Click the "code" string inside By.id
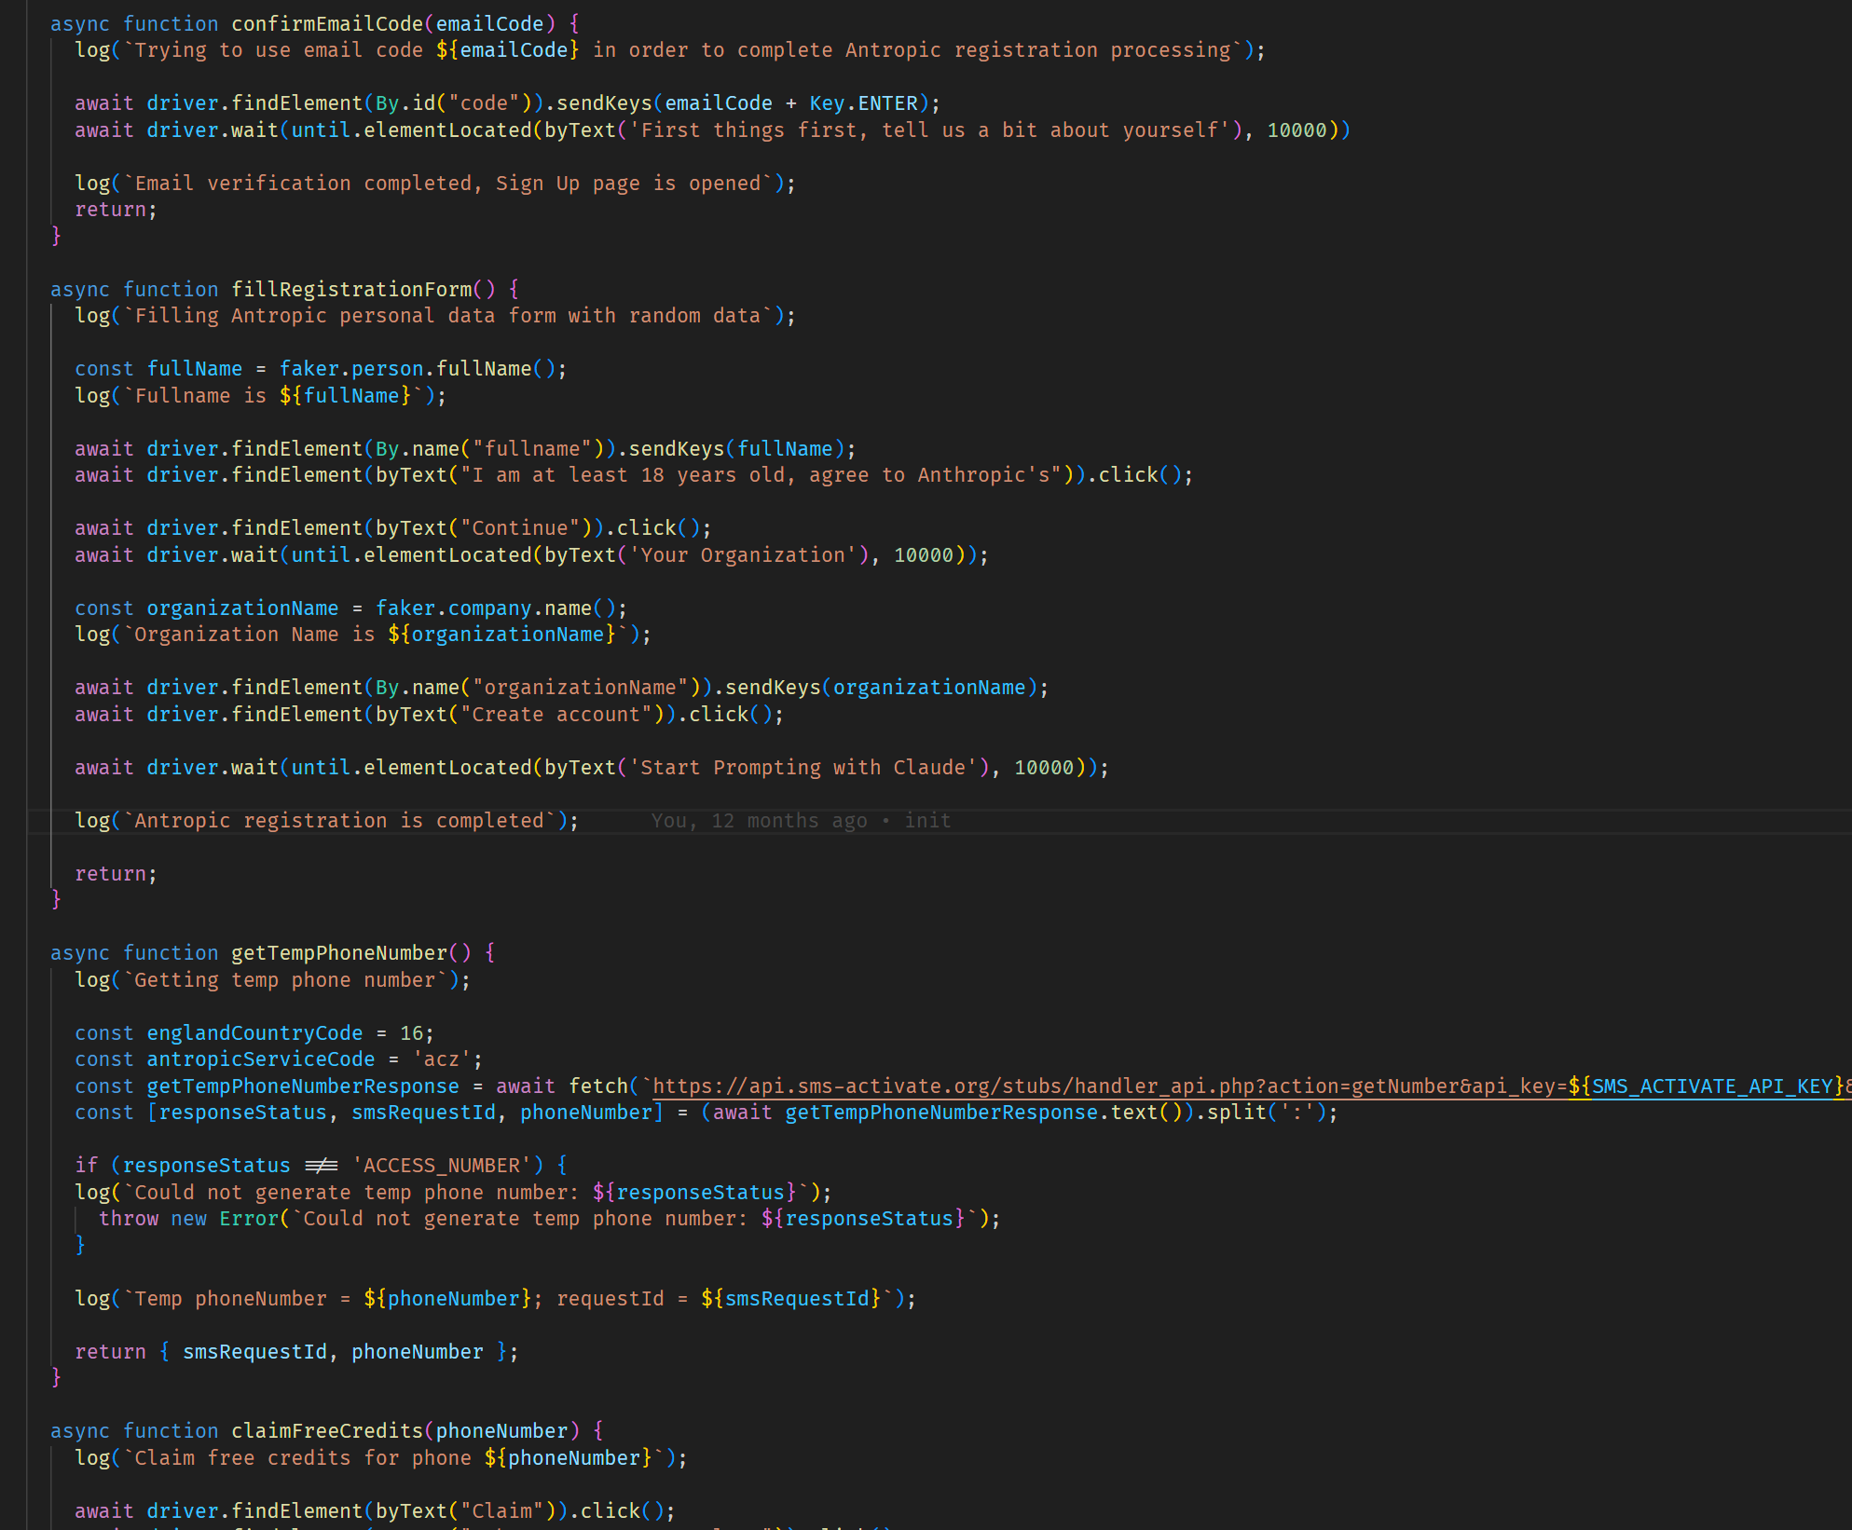The width and height of the screenshot is (1852, 1530). click(x=484, y=103)
